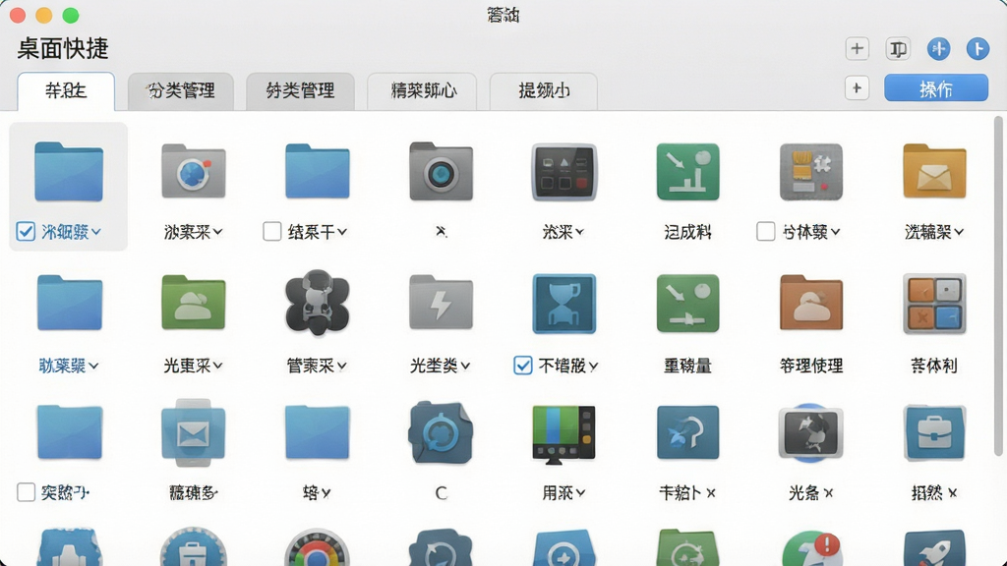Open the gray puzzle piece settings icon
Image resolution: width=1007 pixels, height=566 pixels.
click(810, 172)
